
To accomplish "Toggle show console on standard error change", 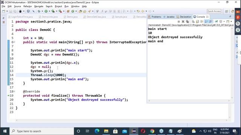I will (211, 22).
